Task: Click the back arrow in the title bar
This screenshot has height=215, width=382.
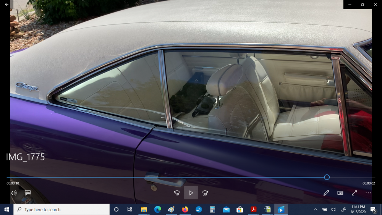Action: pyautogui.click(x=6, y=4)
